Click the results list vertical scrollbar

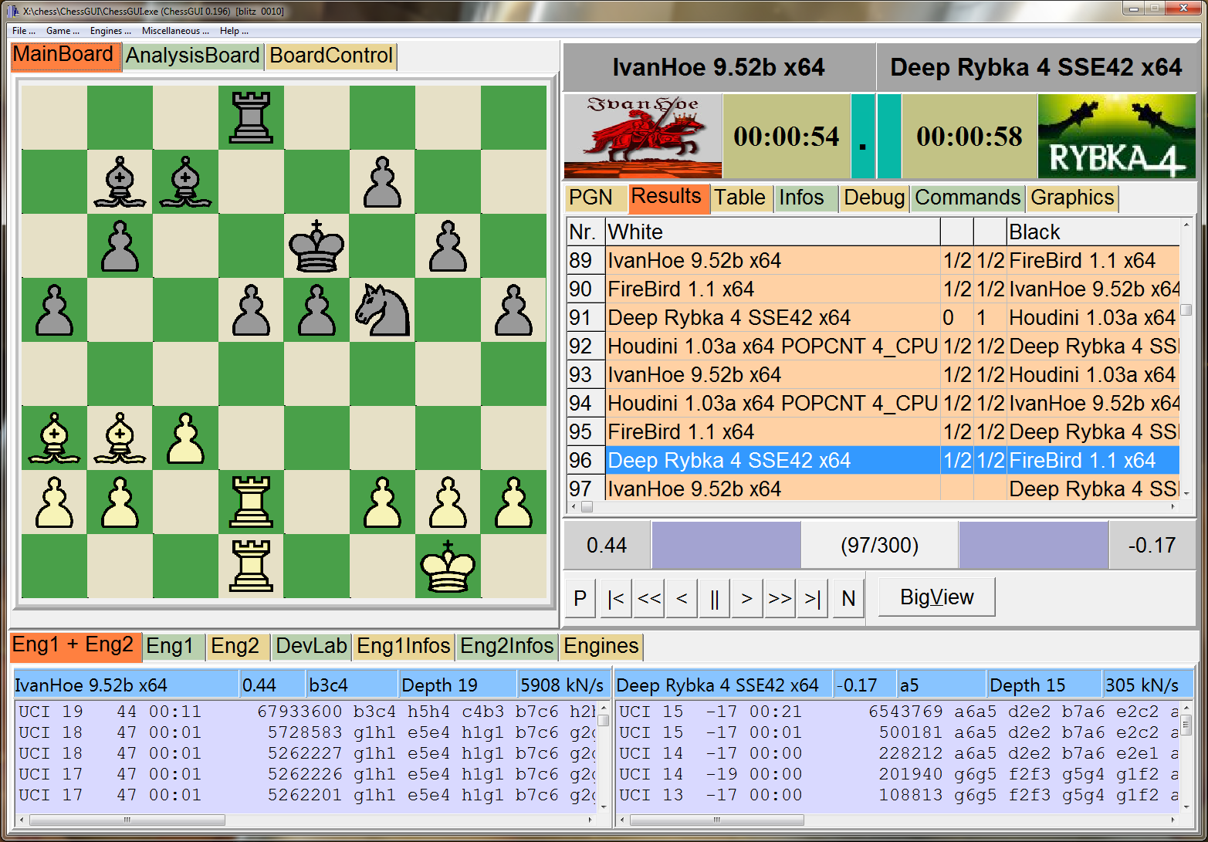coord(1186,359)
